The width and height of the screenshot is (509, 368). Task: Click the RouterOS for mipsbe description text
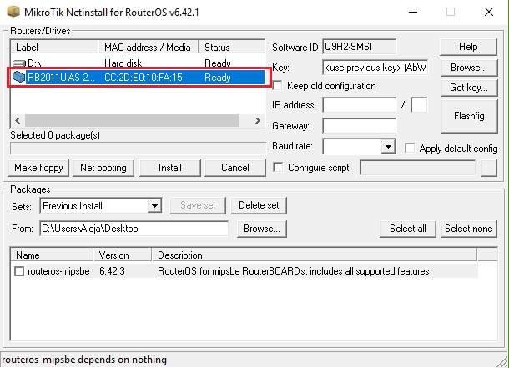coord(294,271)
